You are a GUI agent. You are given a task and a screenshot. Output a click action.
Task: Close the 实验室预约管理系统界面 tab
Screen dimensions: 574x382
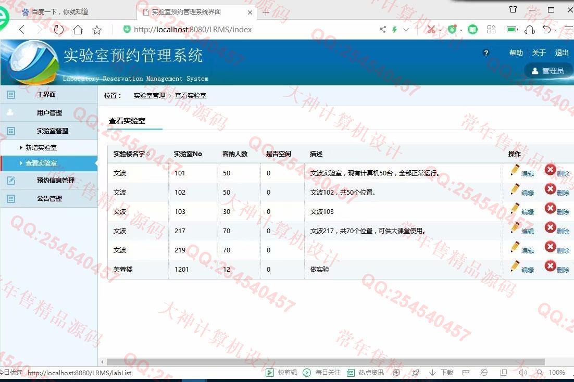click(x=249, y=12)
